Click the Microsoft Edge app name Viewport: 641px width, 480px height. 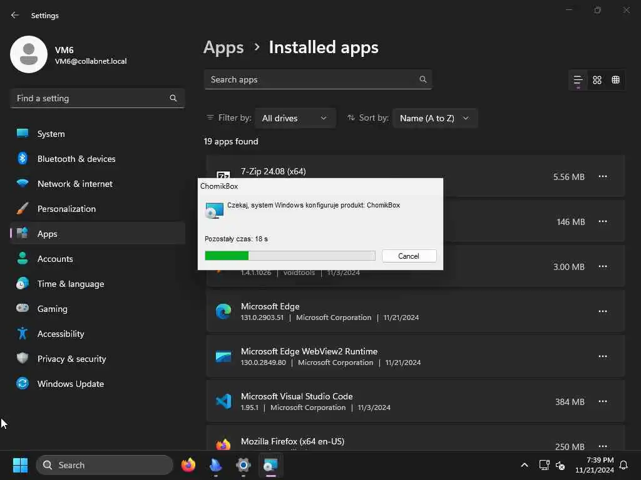point(270,306)
